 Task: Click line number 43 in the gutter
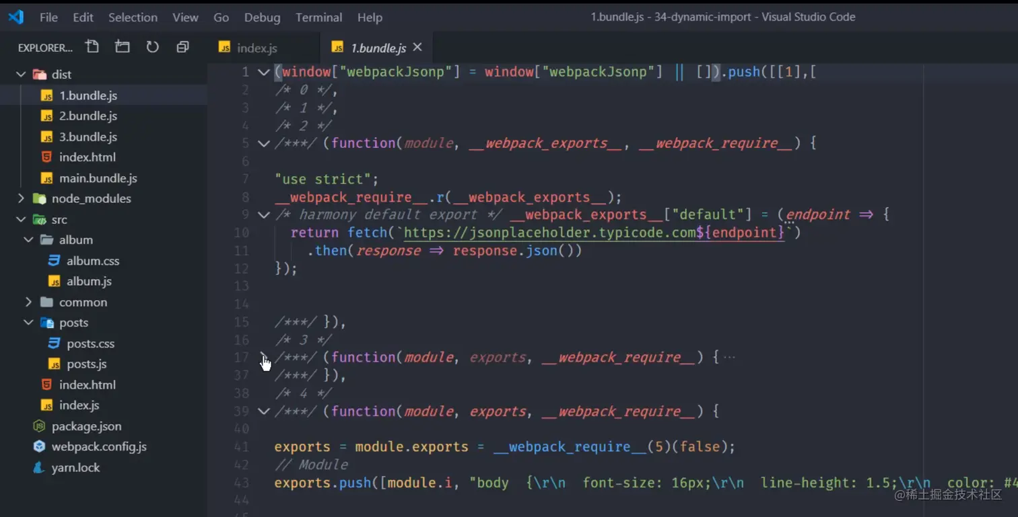point(241,483)
